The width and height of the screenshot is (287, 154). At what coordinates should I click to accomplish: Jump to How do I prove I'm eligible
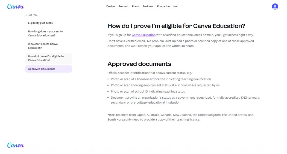[x=48, y=58]
